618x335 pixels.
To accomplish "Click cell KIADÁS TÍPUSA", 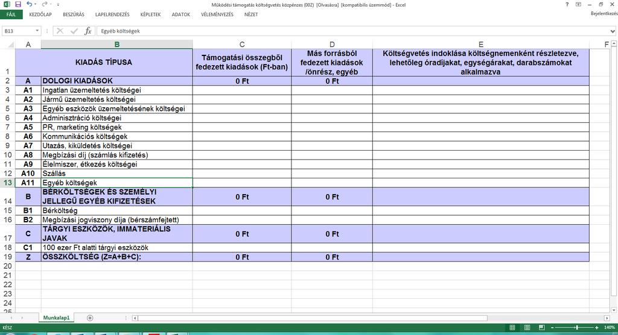I will click(x=104, y=62).
